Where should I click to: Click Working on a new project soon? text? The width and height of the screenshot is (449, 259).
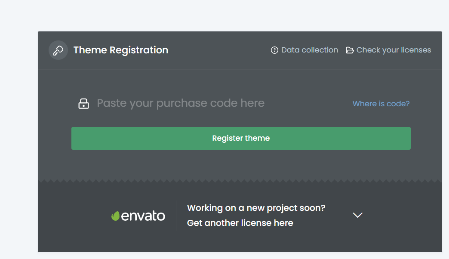click(256, 208)
